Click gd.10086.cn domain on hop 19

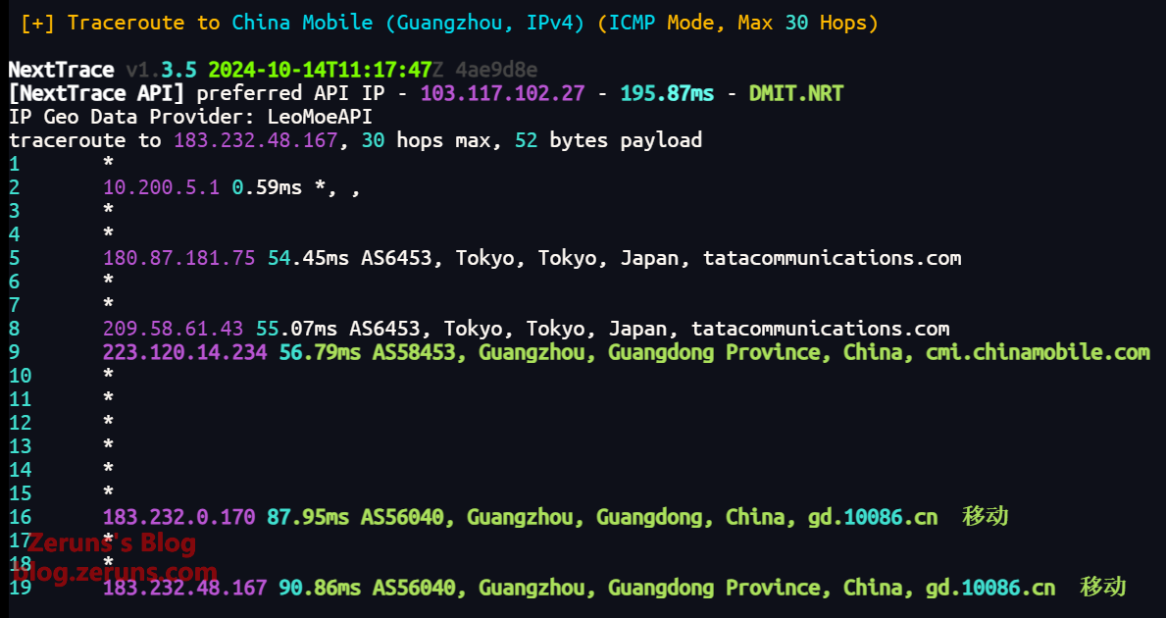(990, 588)
